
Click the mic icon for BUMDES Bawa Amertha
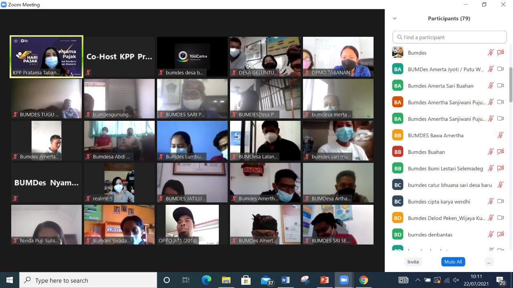point(500,135)
